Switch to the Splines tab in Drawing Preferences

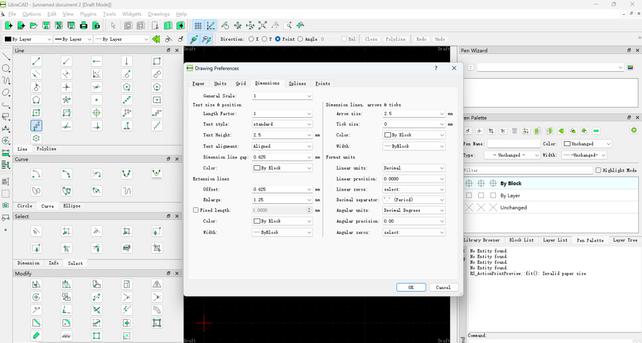pyautogui.click(x=297, y=83)
